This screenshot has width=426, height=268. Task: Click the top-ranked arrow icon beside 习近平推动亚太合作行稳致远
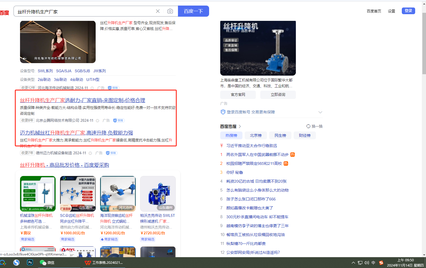coord(222,146)
